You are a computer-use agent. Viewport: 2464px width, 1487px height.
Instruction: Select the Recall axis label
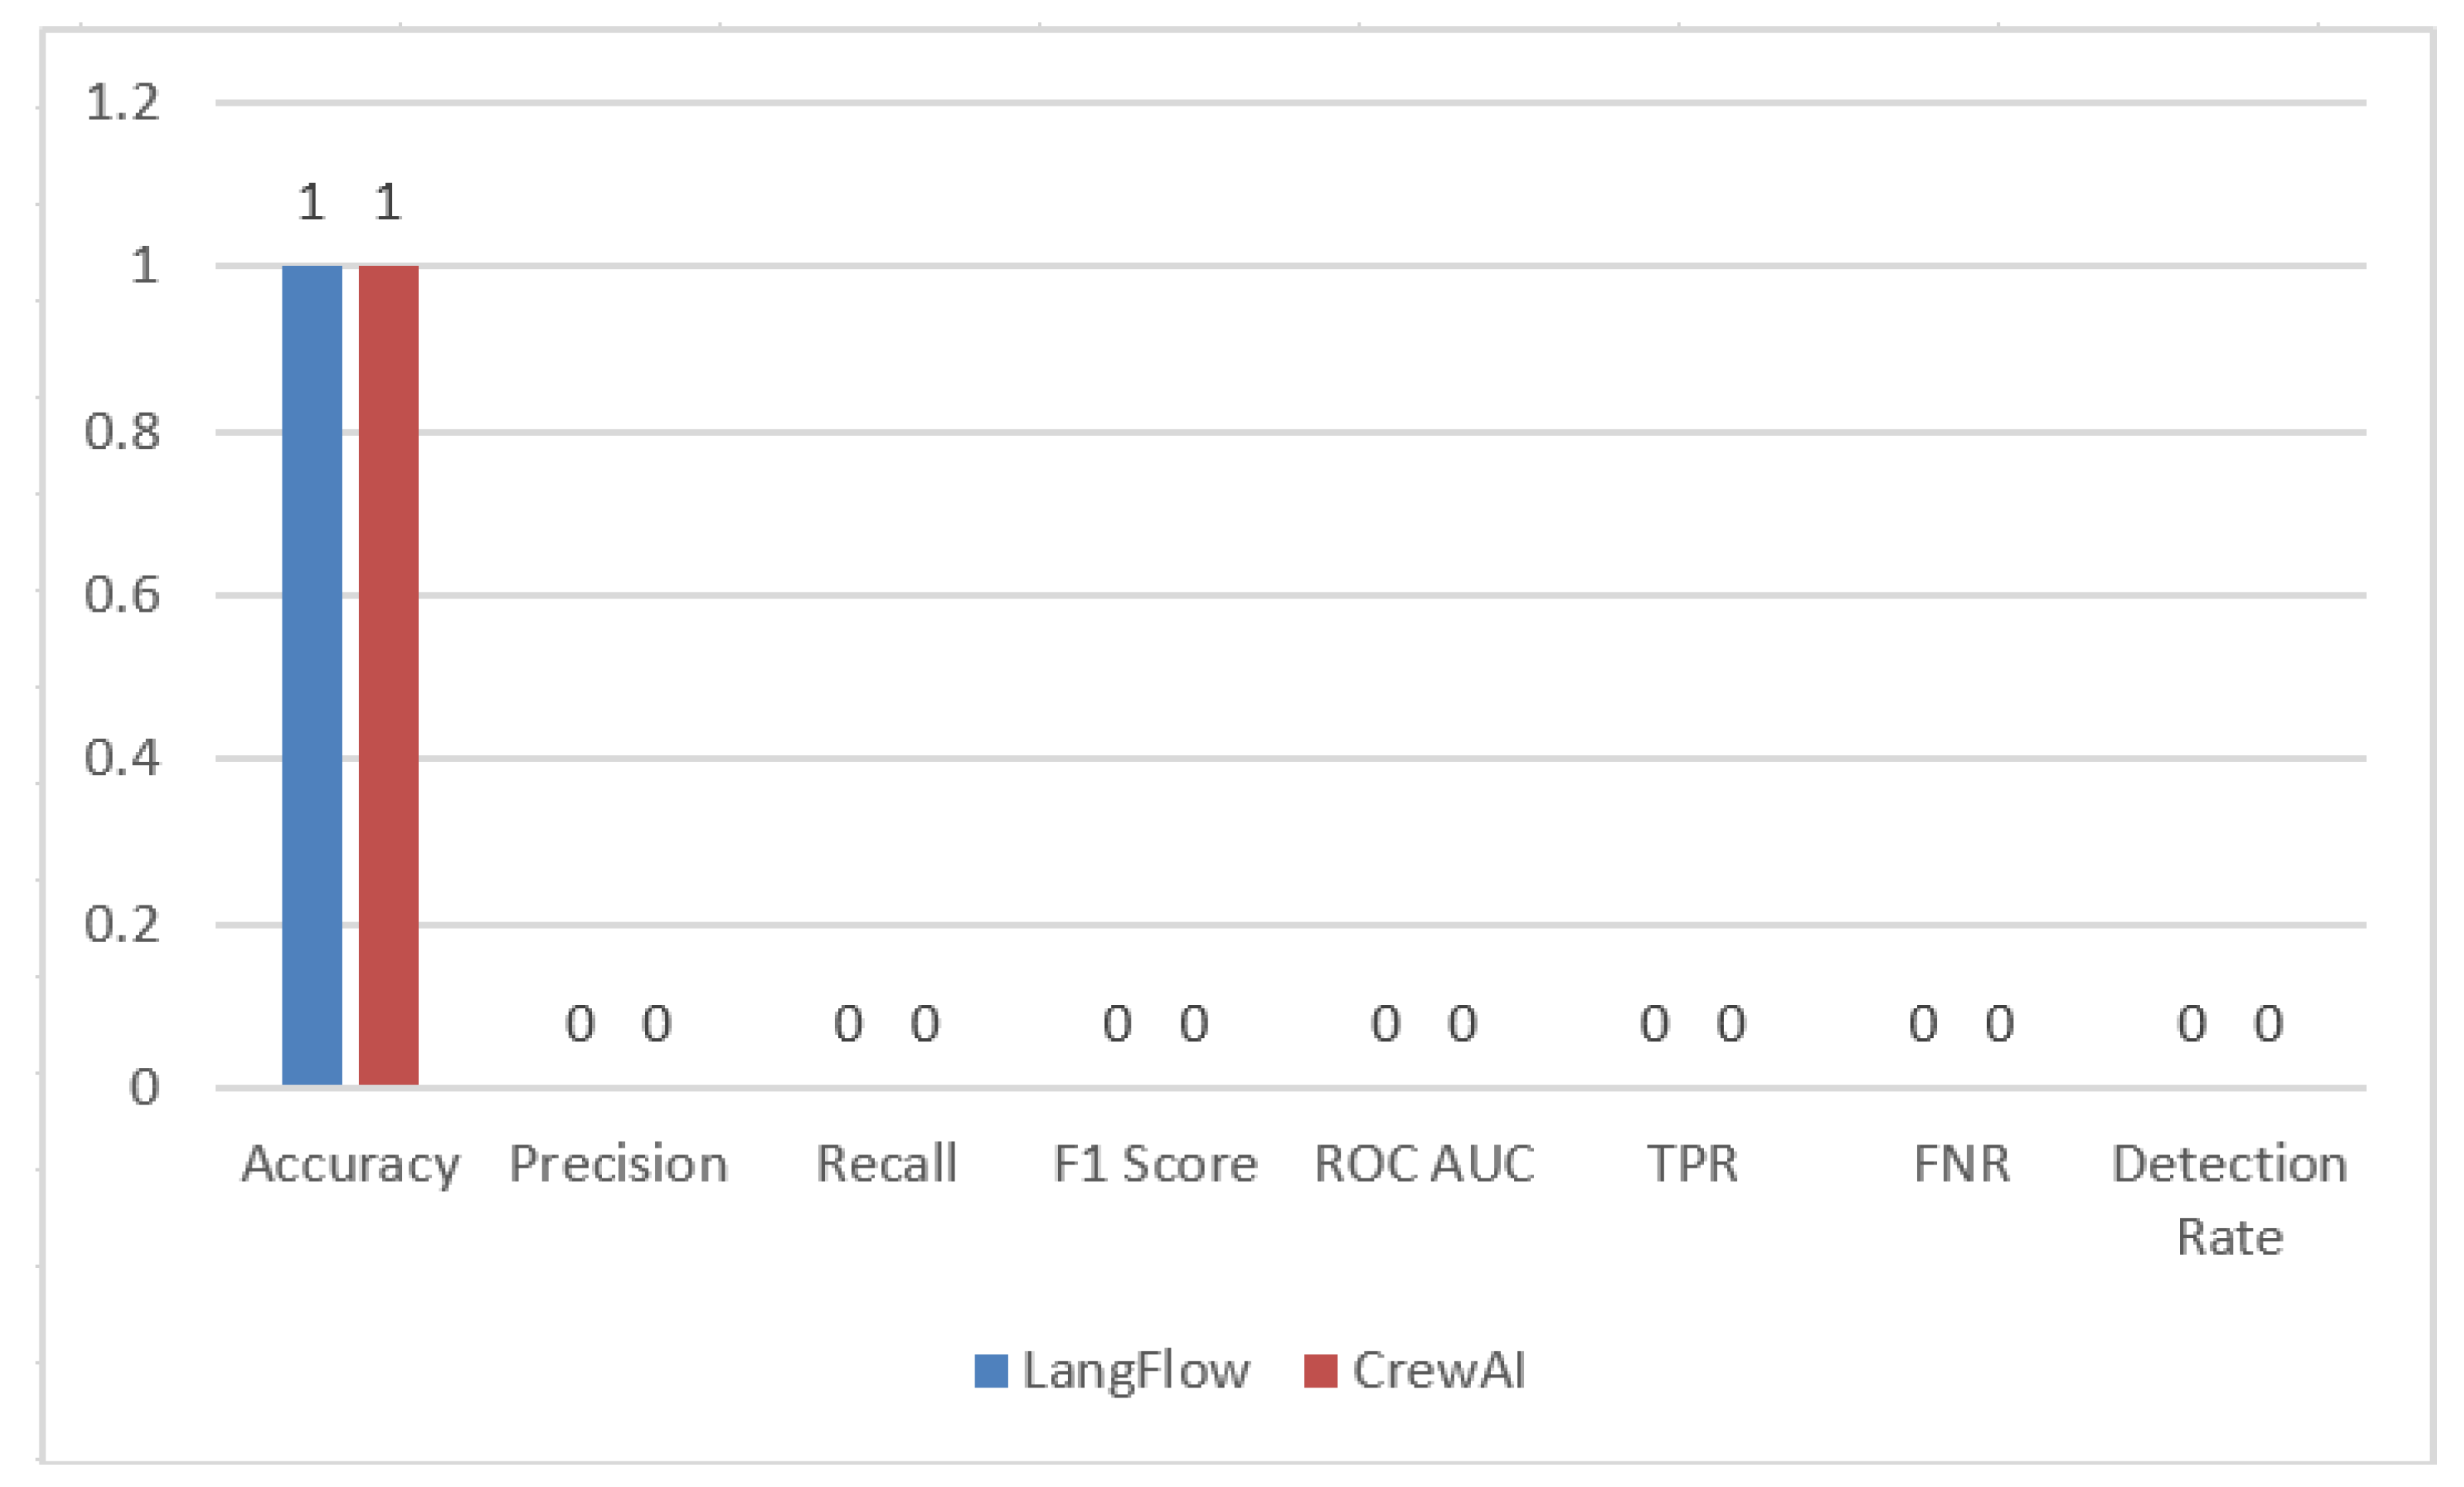click(x=886, y=1164)
